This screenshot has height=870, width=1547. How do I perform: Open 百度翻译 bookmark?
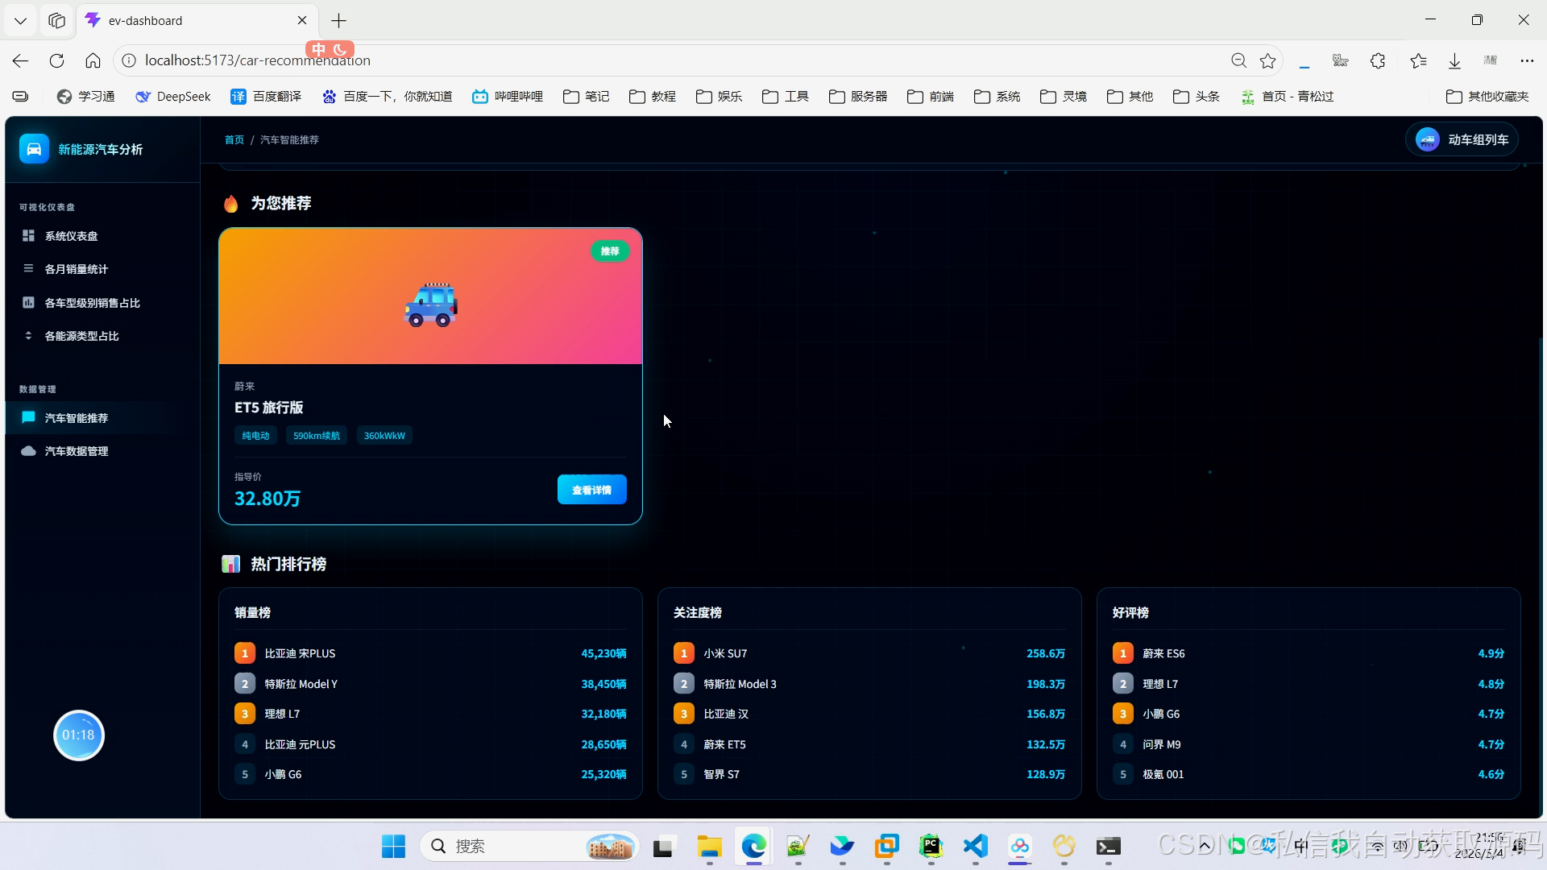pyautogui.click(x=266, y=97)
